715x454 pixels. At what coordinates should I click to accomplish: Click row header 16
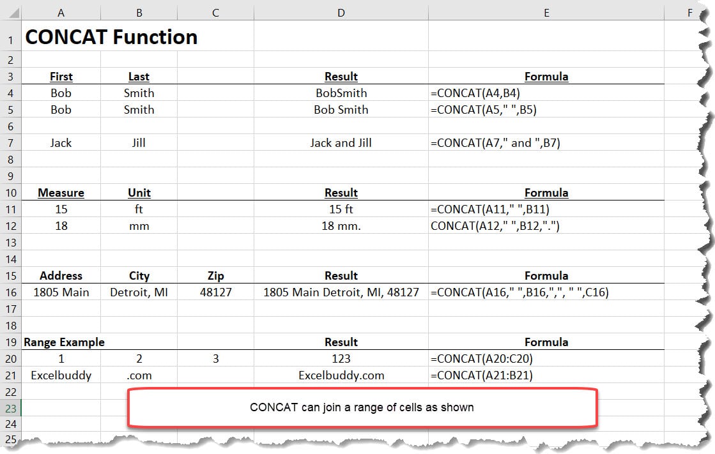(10, 292)
